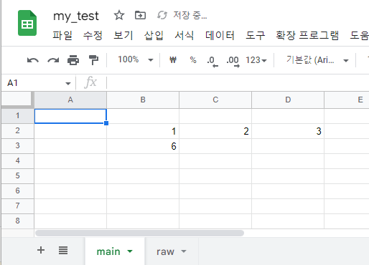369x265 pixels.
Task: Open the 파일 menu
Action: pos(62,36)
